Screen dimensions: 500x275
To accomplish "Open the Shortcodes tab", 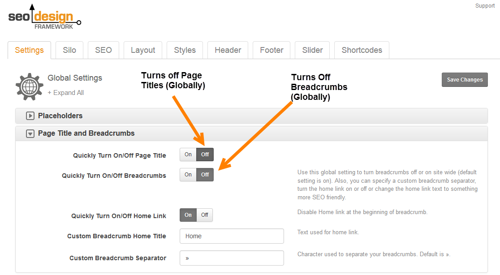I will (362, 50).
